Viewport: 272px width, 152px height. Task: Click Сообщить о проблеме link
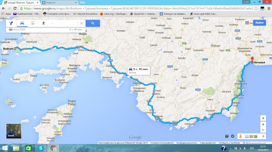(229, 143)
